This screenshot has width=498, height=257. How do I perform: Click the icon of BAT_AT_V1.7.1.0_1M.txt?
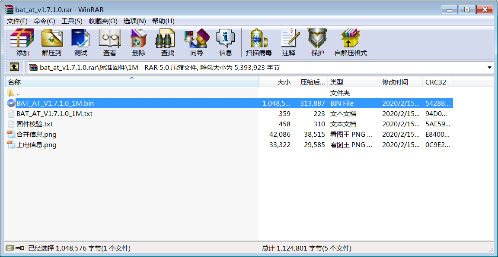11,113
